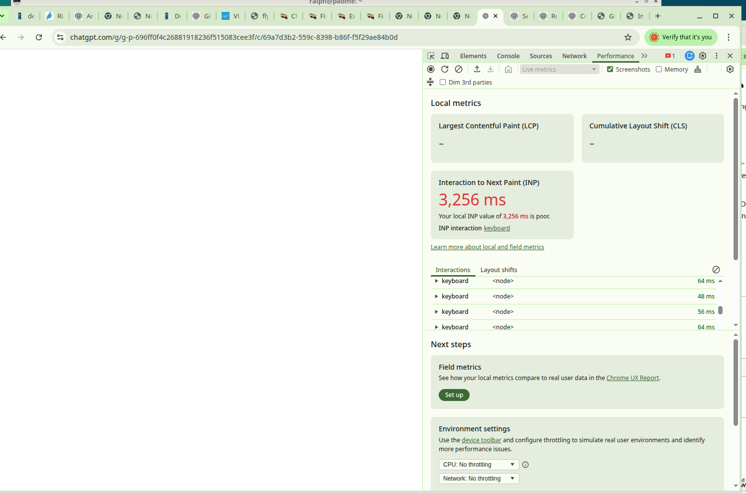This screenshot has width=746, height=493.
Task: Uncheck the Screenshots checkbox
Action: click(x=610, y=70)
